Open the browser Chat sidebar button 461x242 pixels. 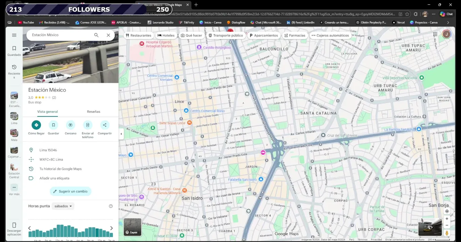click(x=447, y=14)
